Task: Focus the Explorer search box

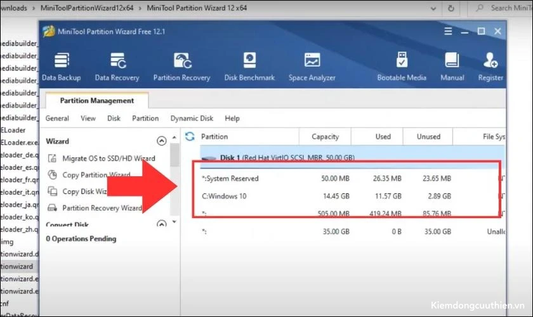Action: [x=501, y=8]
